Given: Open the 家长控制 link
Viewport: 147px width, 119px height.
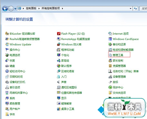Looking at the screenshot, I should [118, 61].
